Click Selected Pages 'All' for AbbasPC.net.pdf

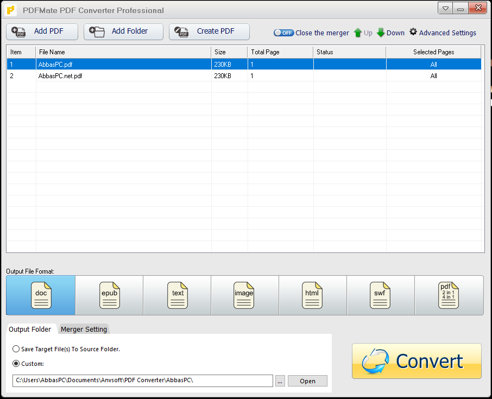[434, 75]
